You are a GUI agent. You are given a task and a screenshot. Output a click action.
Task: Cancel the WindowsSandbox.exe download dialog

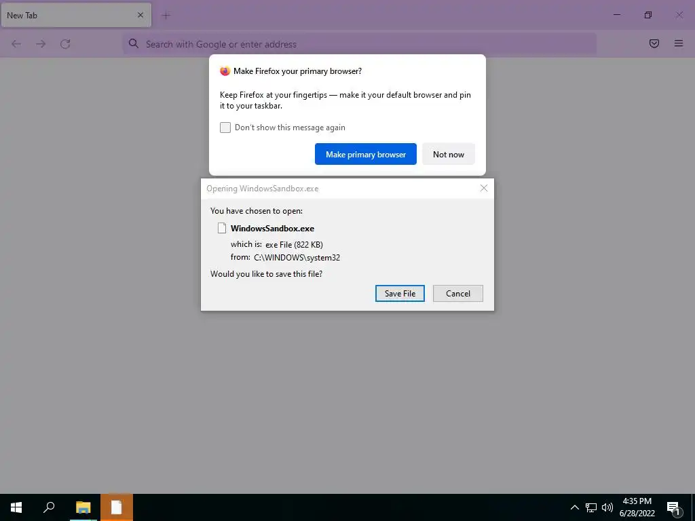(458, 293)
